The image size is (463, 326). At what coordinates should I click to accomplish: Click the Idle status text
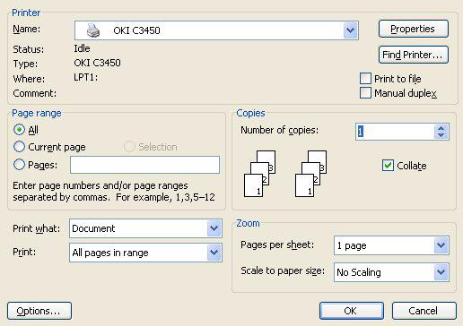82,48
